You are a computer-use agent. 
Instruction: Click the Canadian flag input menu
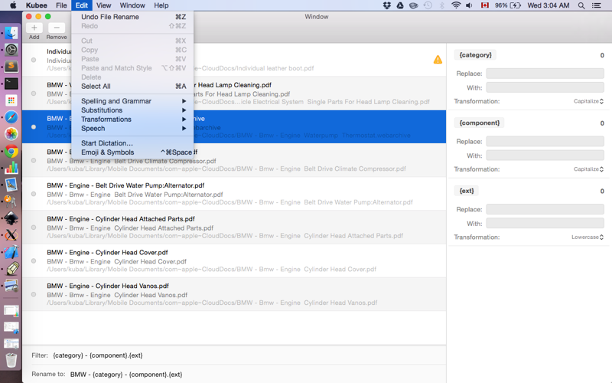pyautogui.click(x=485, y=5)
